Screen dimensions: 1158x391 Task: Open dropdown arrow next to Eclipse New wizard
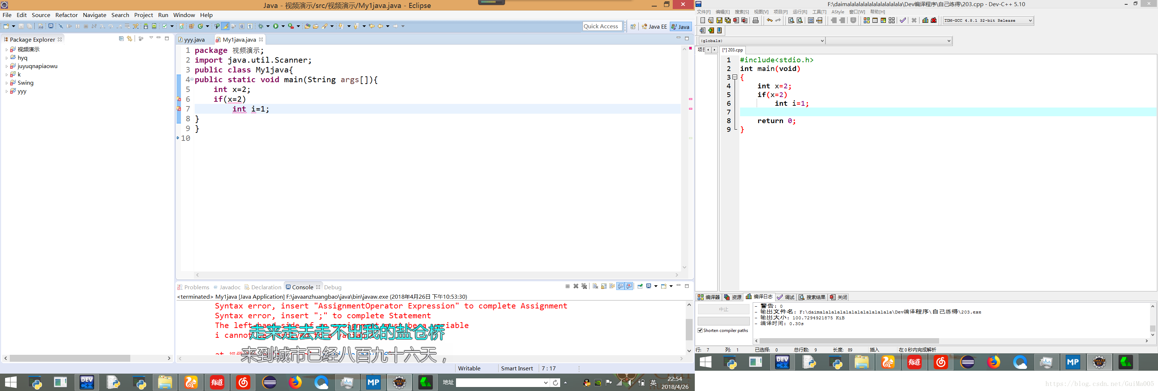pos(13,26)
